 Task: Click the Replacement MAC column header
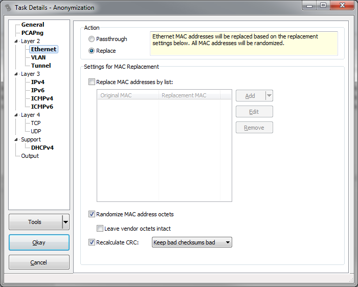[x=190, y=95]
